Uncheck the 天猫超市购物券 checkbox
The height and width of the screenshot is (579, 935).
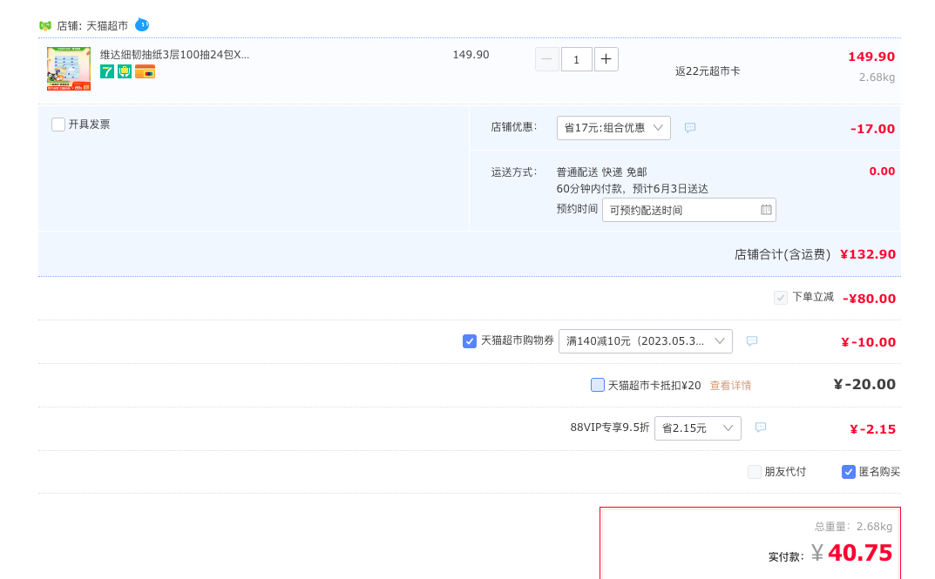[x=470, y=341]
